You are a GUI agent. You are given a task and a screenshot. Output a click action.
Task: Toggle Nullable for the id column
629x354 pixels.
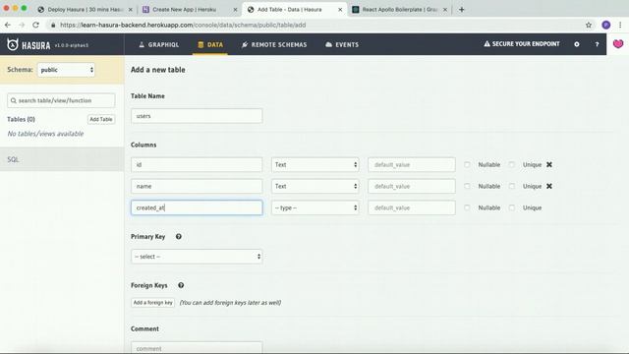[x=467, y=164]
